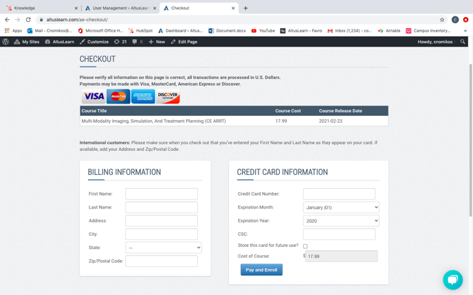Bookmark this page with the star icon
This screenshot has height=295, width=473.
coord(442,20)
